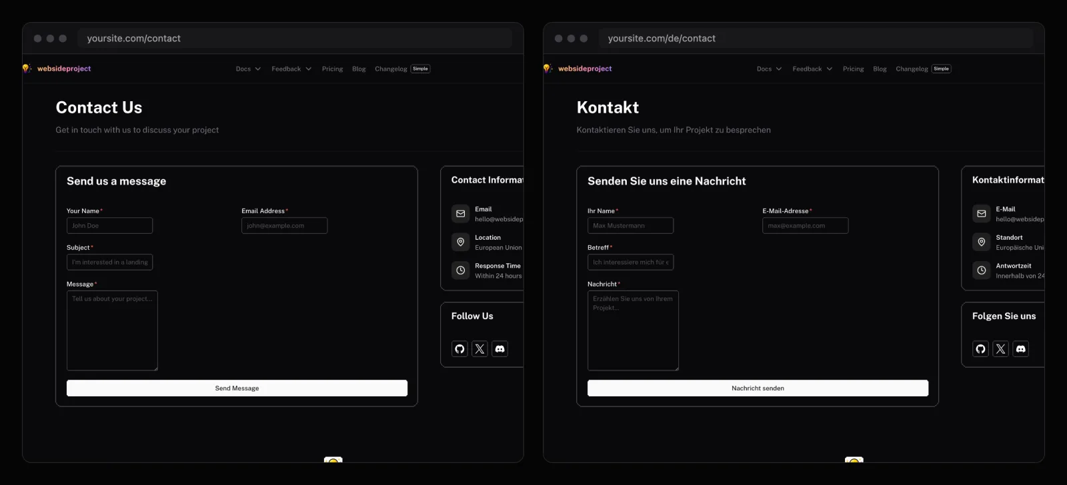
Task: Open Discord icon in English Follow Us card
Action: (x=499, y=349)
